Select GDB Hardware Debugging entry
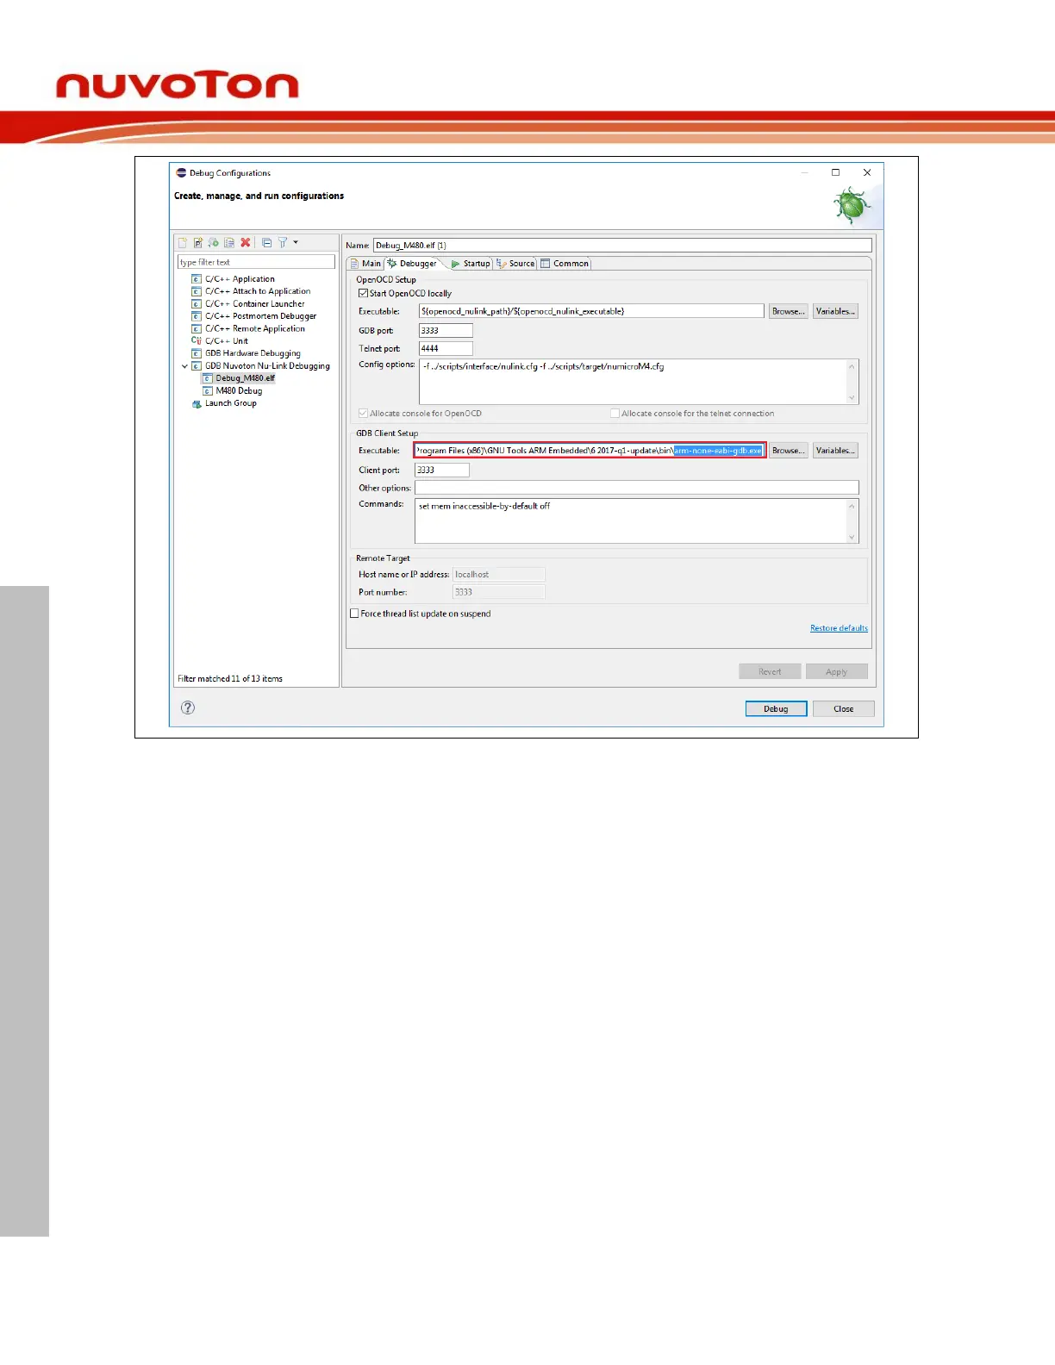The image size is (1055, 1365). point(253,353)
